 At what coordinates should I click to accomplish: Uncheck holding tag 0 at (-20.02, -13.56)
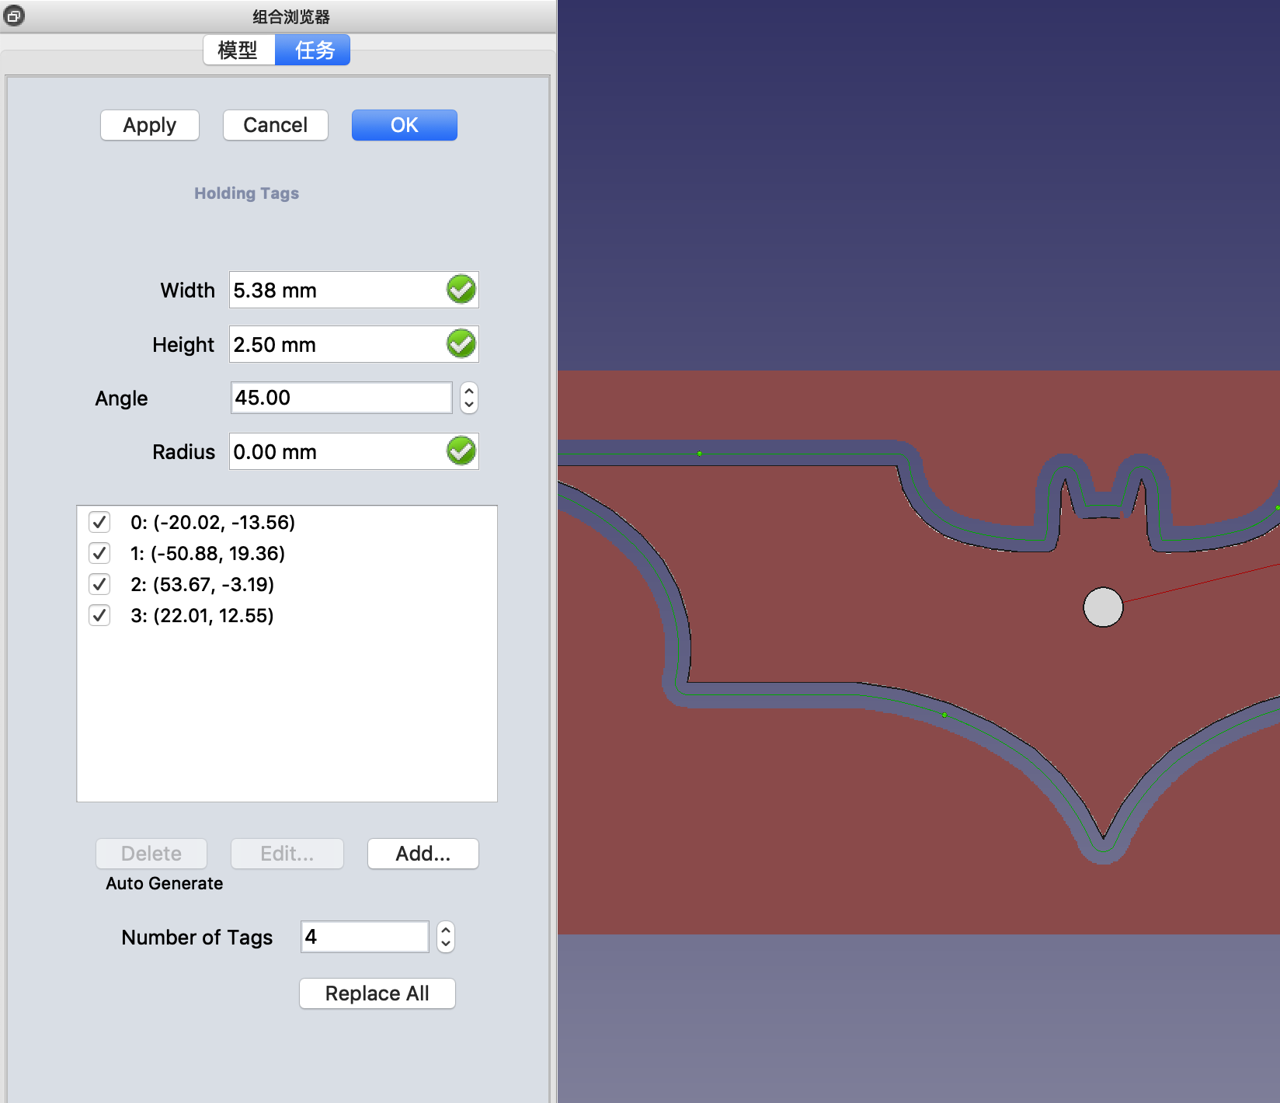[x=99, y=522]
